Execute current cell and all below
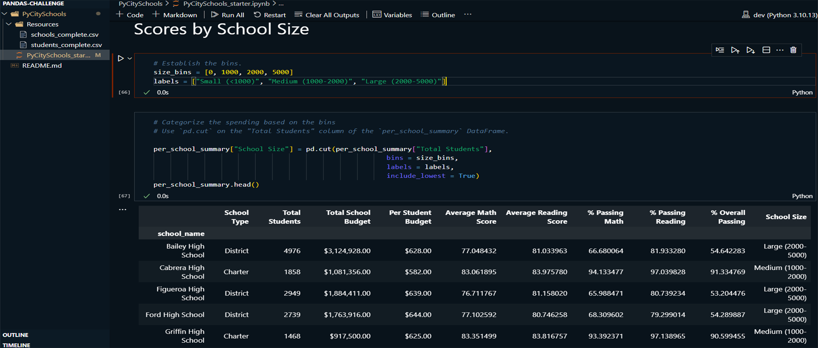 (750, 50)
